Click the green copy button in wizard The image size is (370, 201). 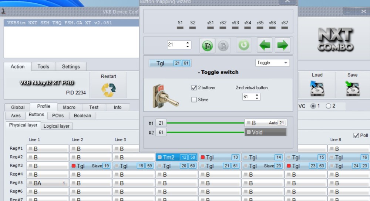click(x=208, y=46)
